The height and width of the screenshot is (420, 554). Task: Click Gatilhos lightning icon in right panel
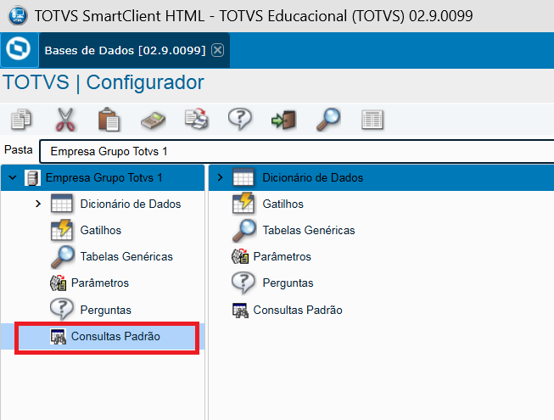pyautogui.click(x=243, y=204)
